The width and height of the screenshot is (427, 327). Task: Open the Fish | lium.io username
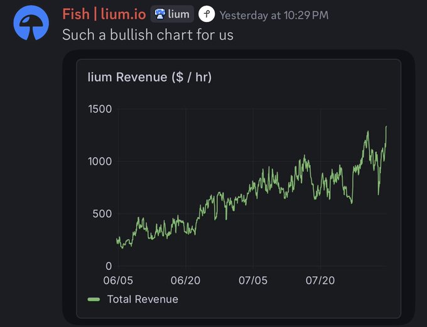click(104, 14)
